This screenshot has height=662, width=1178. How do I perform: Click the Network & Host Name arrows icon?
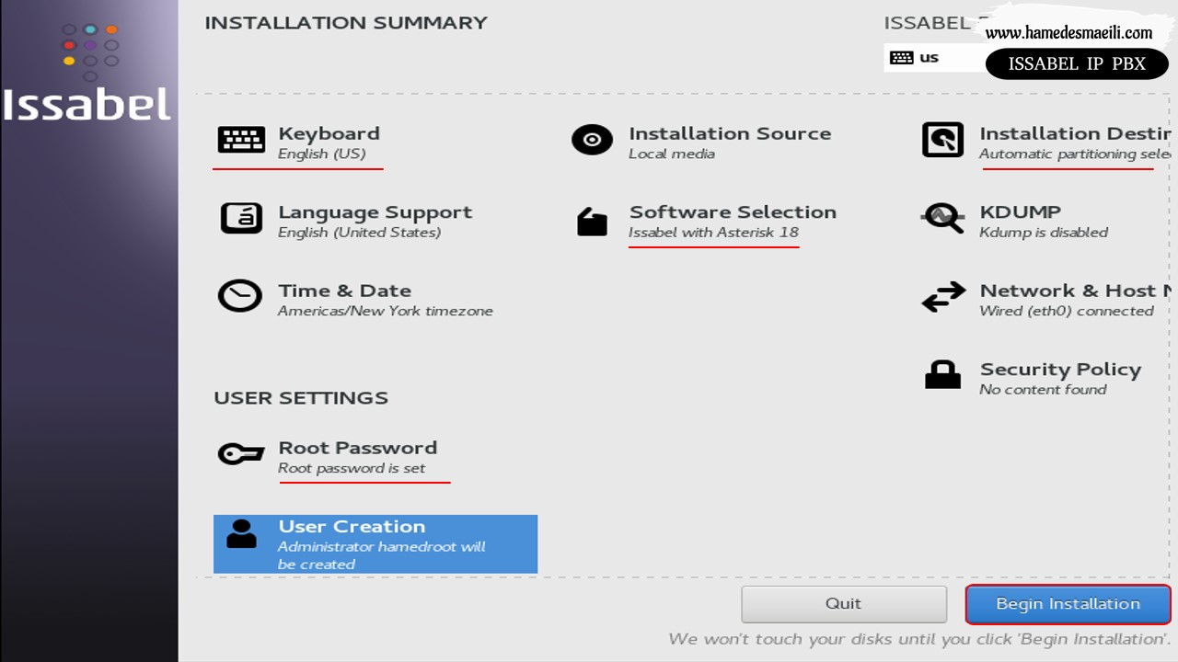click(943, 297)
